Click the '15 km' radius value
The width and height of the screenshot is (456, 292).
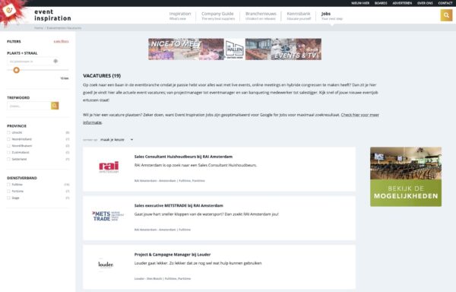click(65, 78)
